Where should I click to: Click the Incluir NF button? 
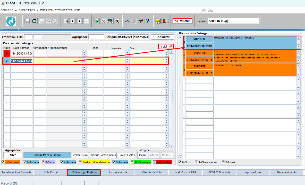click(x=166, y=47)
